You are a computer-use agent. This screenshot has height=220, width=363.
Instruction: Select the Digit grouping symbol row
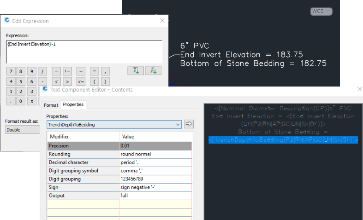(x=83, y=171)
